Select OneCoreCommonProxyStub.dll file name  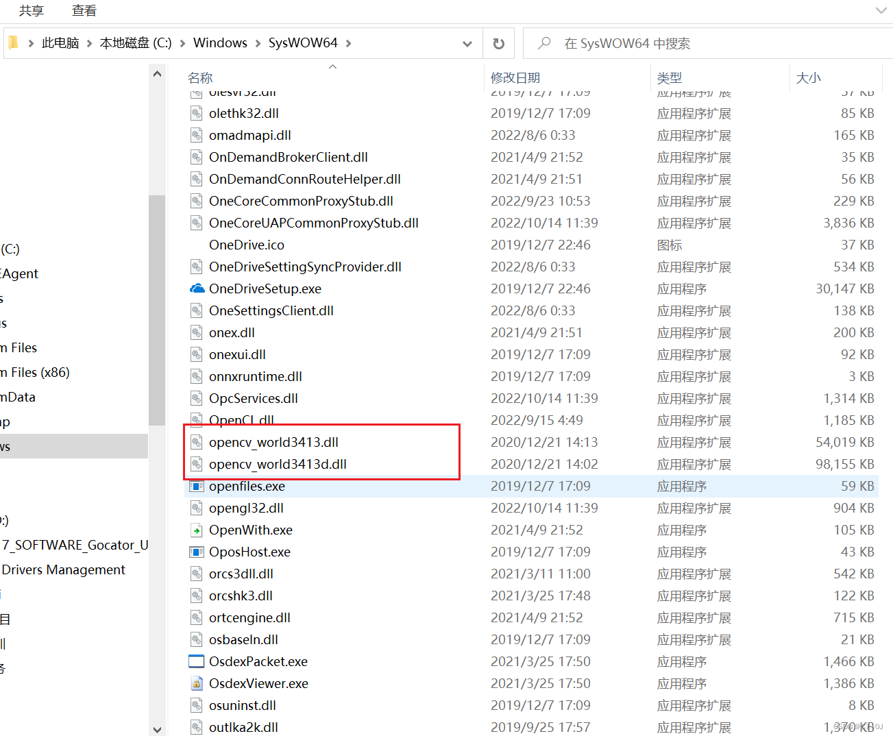[301, 201]
